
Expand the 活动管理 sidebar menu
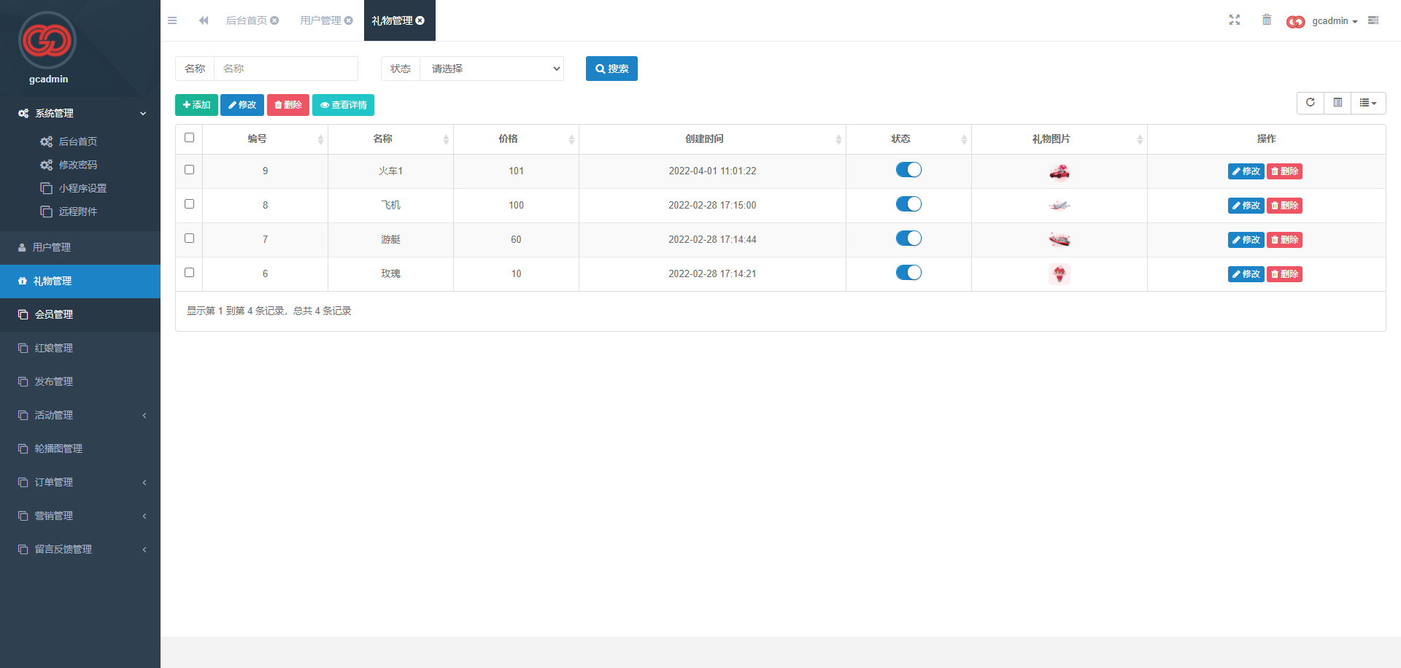click(80, 415)
